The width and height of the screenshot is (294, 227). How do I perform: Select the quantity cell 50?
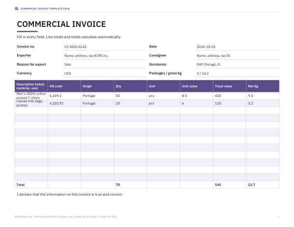(x=130, y=96)
